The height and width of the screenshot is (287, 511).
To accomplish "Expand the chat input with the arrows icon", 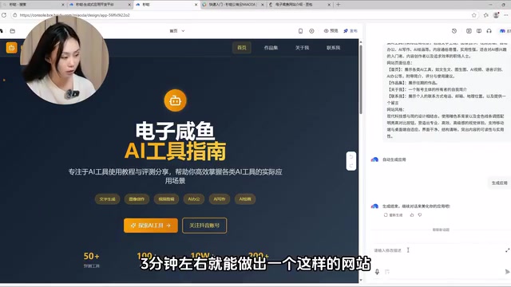I will click(x=508, y=250).
